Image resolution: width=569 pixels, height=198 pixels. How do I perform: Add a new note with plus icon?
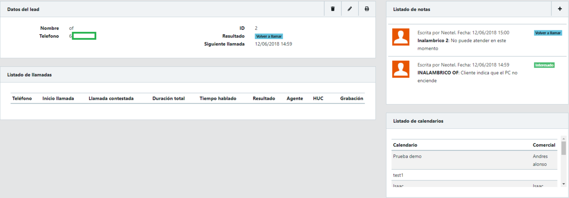point(560,9)
